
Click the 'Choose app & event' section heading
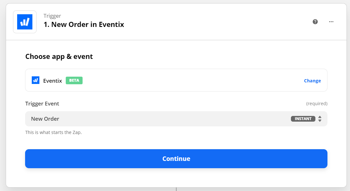point(59,57)
